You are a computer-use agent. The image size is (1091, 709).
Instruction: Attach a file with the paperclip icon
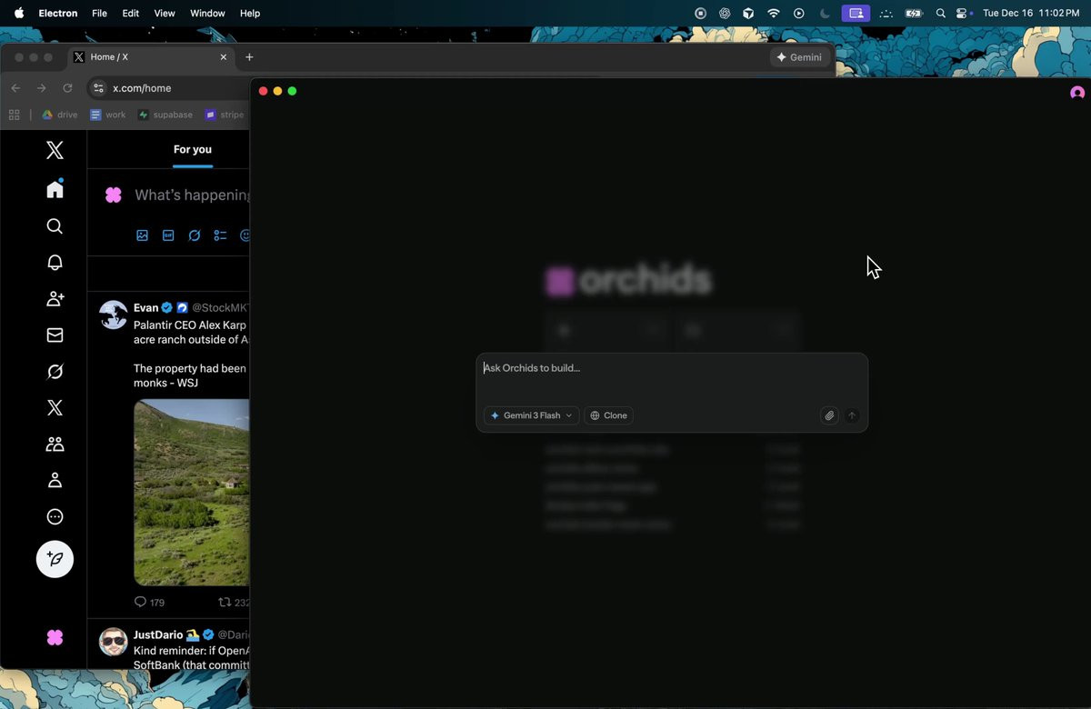tap(829, 415)
